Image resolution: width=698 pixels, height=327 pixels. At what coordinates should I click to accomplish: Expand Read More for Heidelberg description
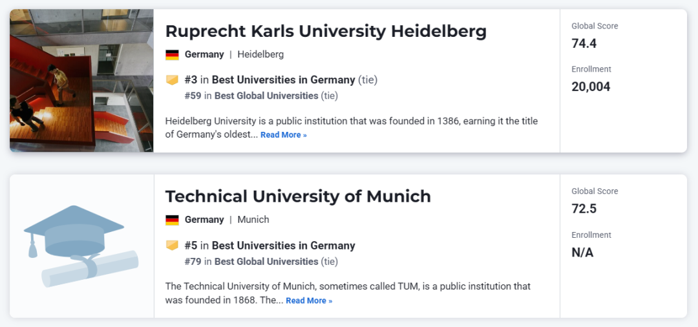tap(283, 135)
